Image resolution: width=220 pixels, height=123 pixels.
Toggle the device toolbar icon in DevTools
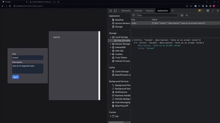(x=115, y=11)
